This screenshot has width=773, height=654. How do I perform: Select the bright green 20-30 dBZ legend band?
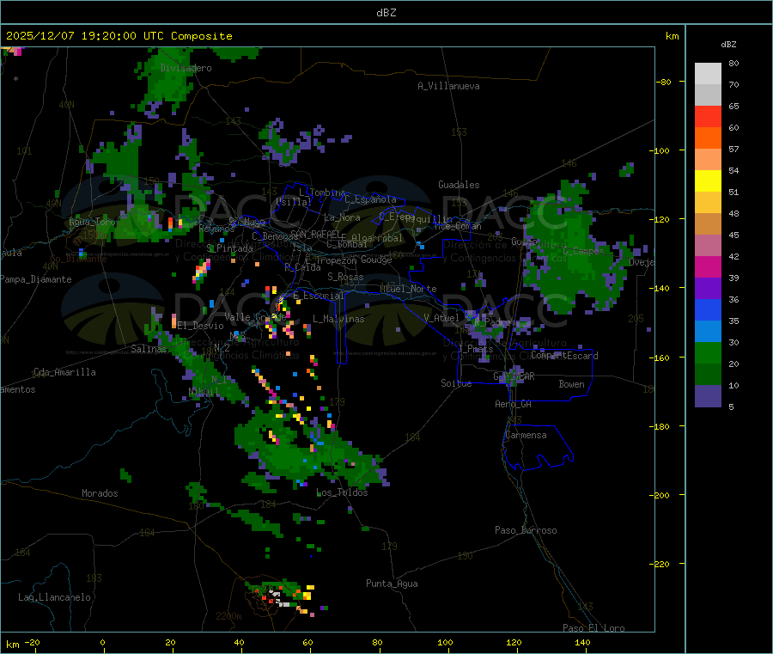[x=708, y=353]
